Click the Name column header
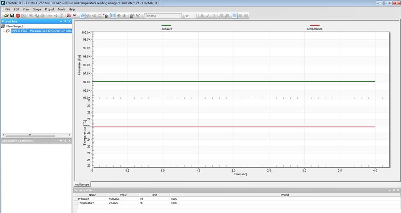The width and height of the screenshot is (401, 213). point(92,195)
